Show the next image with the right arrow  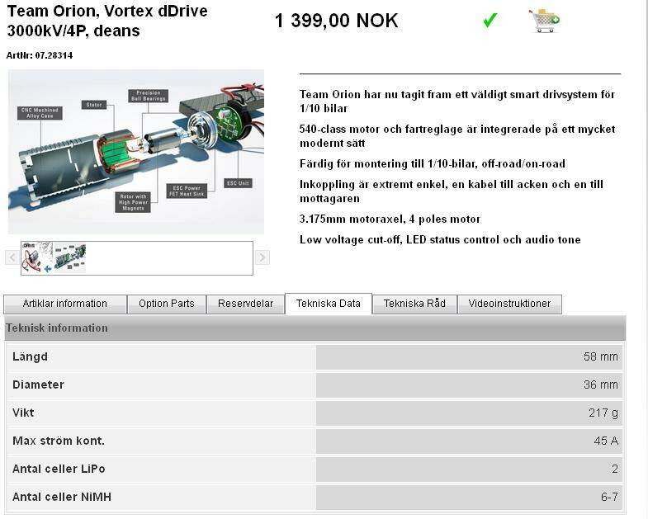[263, 257]
